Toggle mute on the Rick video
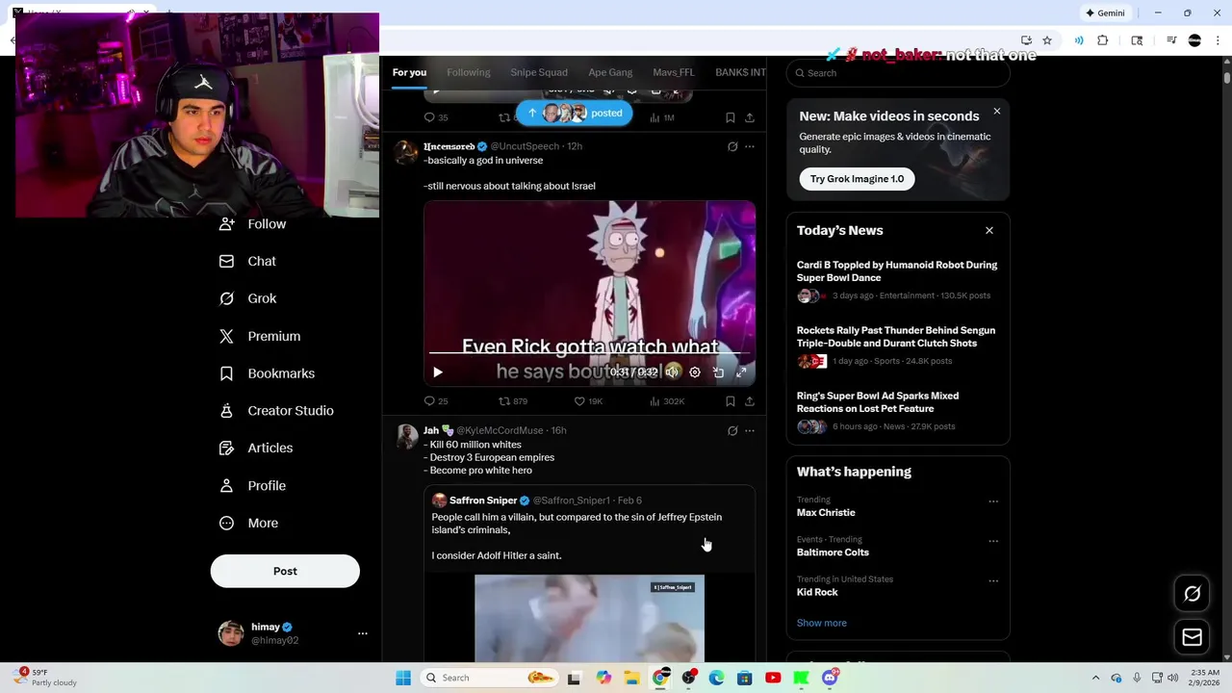 click(x=673, y=372)
